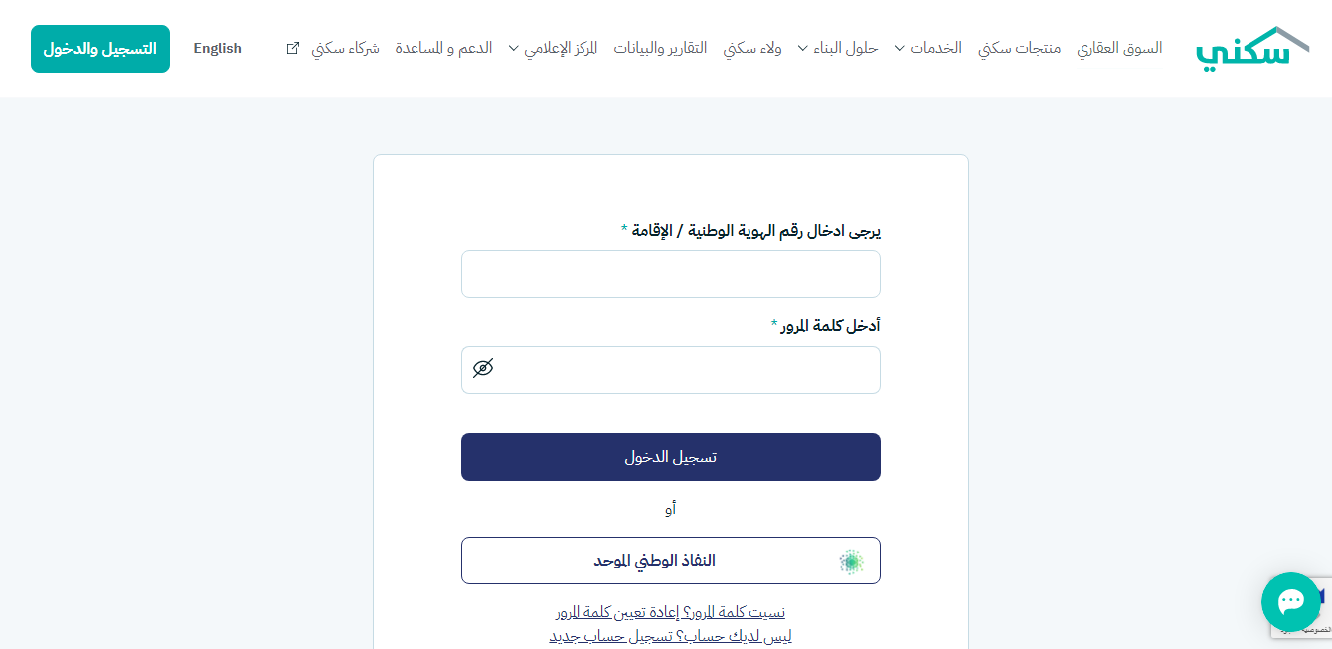Image resolution: width=1332 pixels, height=649 pixels.
Task: Click the external link icon beside شركاء سكني
Action: click(x=292, y=48)
